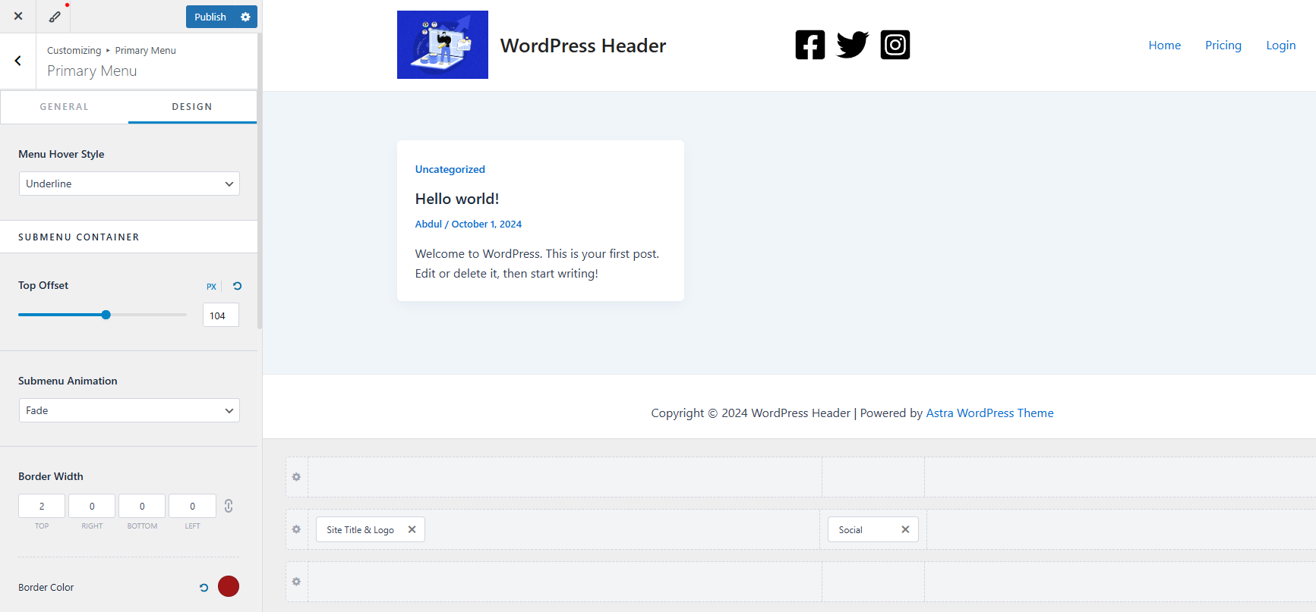This screenshot has width=1316, height=612.
Task: Click the Border Width left field
Action: [192, 506]
